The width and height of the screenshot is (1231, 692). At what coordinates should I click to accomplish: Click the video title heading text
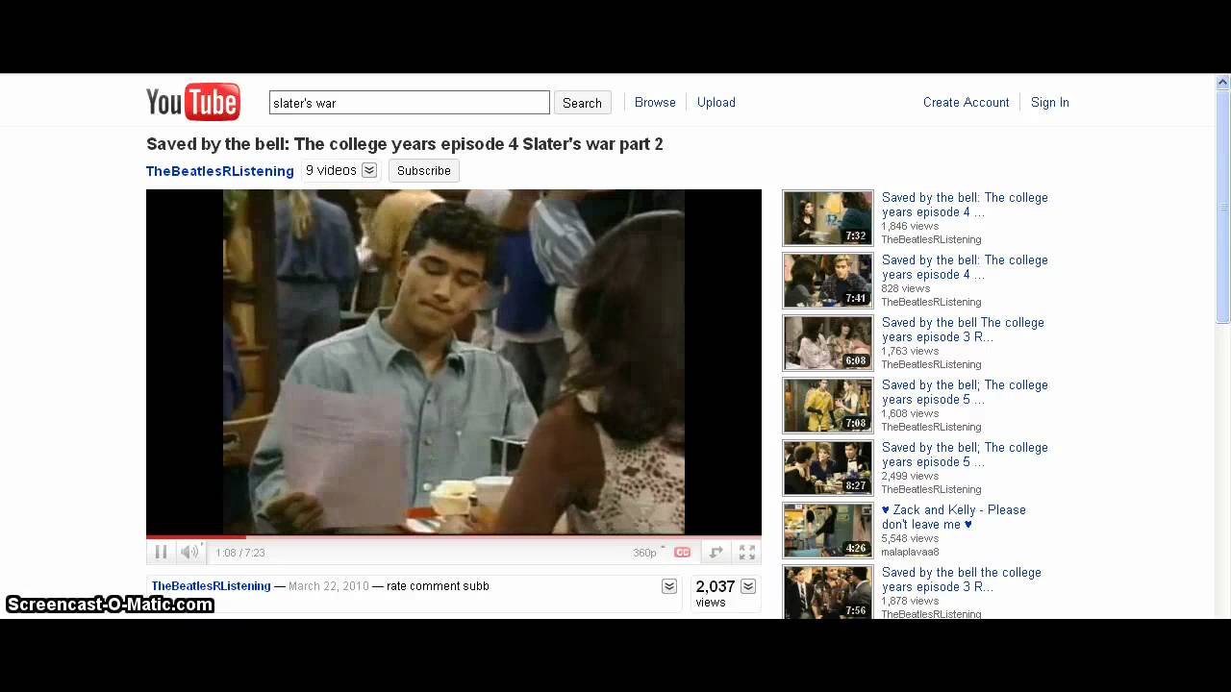click(x=405, y=144)
